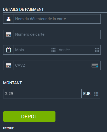
Task: Focus the Nom du détenteur de la carte field
Action: tap(57, 19)
